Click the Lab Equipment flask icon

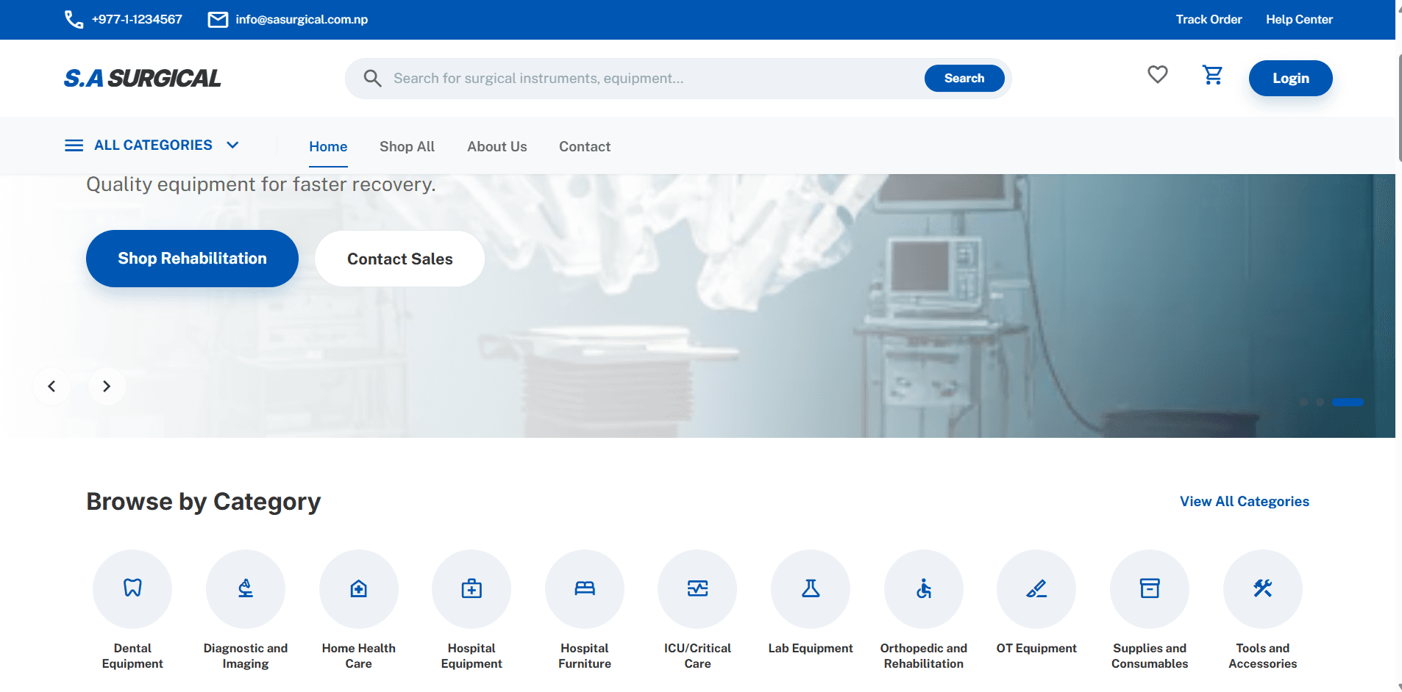(810, 588)
